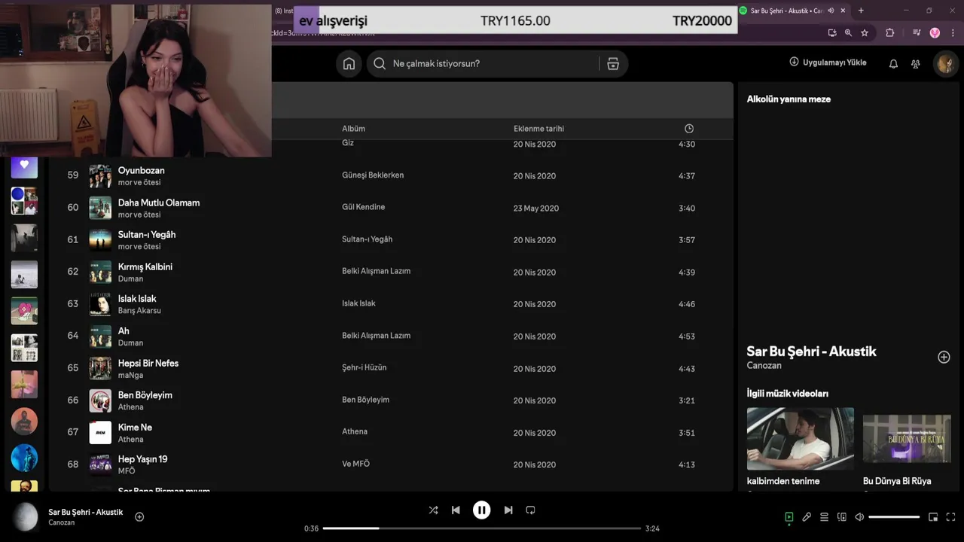Open the orange-face playlist in sidebar
This screenshot has height=542, width=964.
24,422
